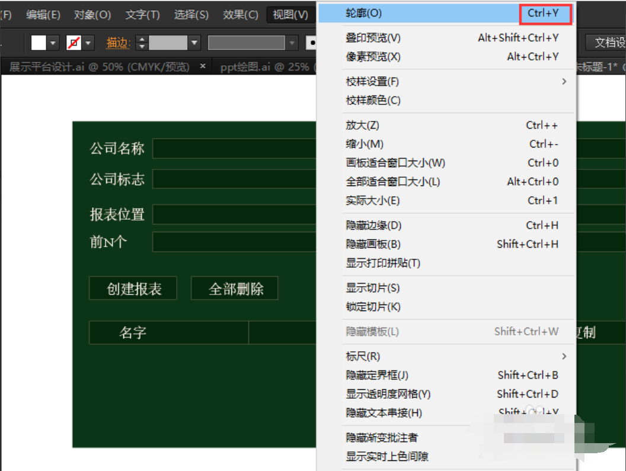The width and height of the screenshot is (626, 471).
Task: Click the 前N个 input box
Action: (x=234, y=242)
